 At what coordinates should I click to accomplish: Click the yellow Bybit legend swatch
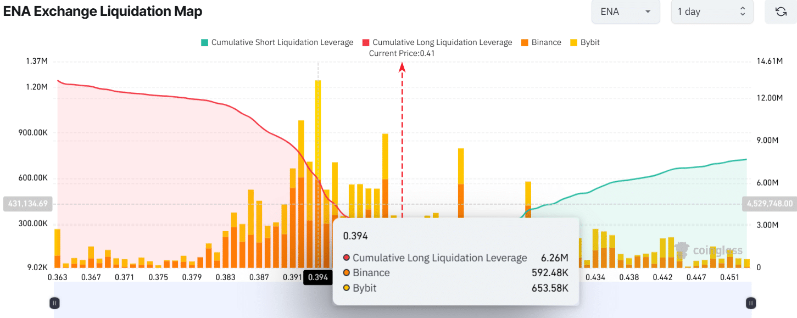(x=574, y=42)
